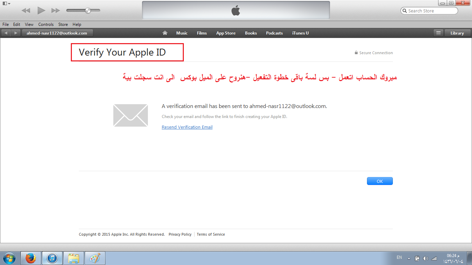Screen dimensions: 472x265
Task: Click the power plug tray icon
Action: tap(417, 258)
